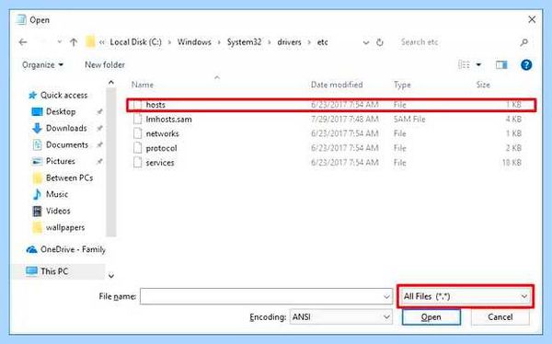Open the view options dropdown arrow
This screenshot has width=552, height=344.
coord(478,64)
